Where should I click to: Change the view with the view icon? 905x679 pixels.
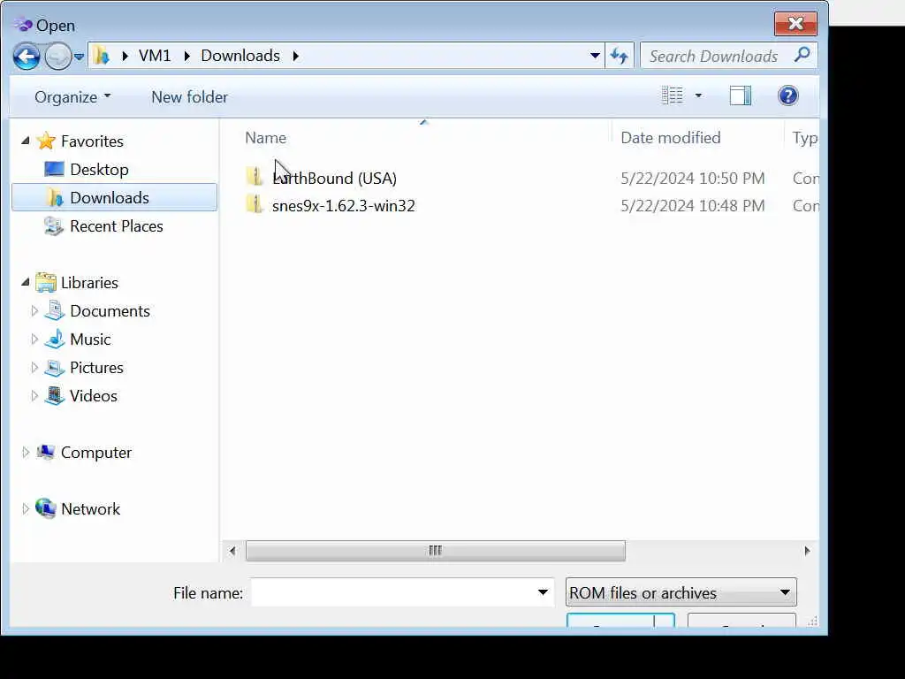pyautogui.click(x=672, y=95)
